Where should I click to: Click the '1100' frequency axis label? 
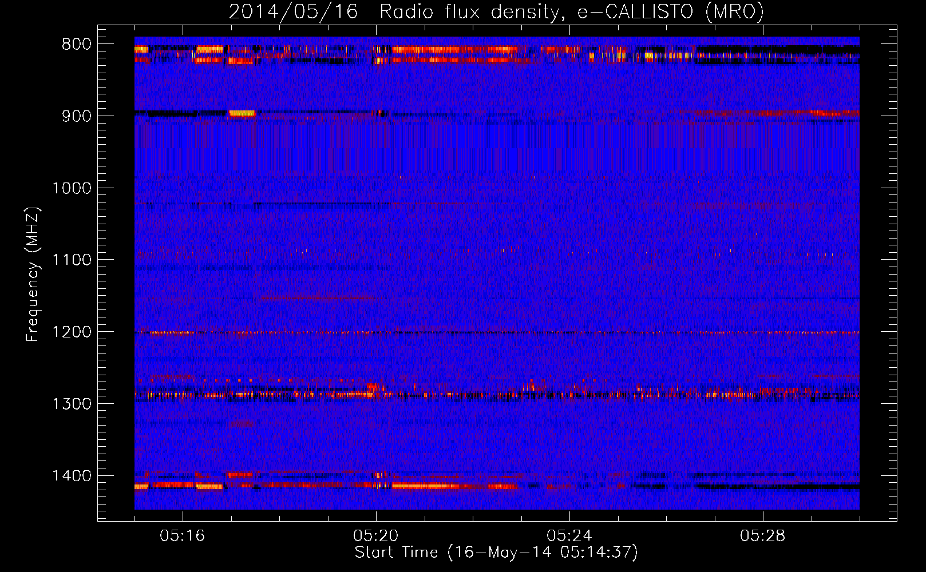(x=72, y=260)
